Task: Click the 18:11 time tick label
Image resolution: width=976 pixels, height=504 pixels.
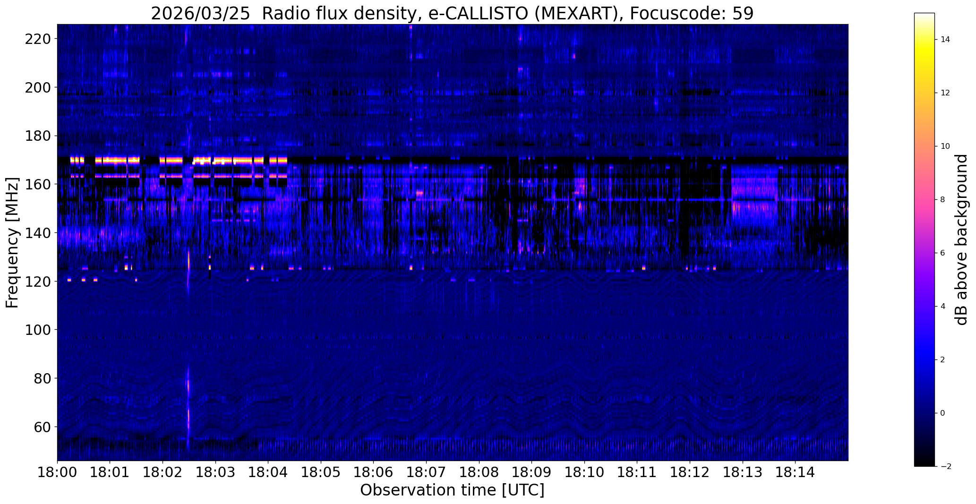Action: pyautogui.click(x=637, y=473)
